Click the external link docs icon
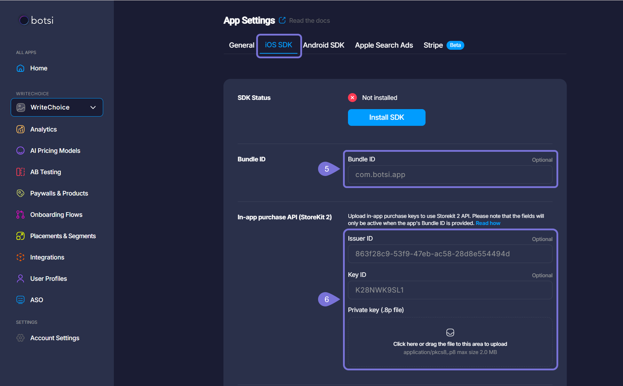The width and height of the screenshot is (623, 386). tap(282, 21)
